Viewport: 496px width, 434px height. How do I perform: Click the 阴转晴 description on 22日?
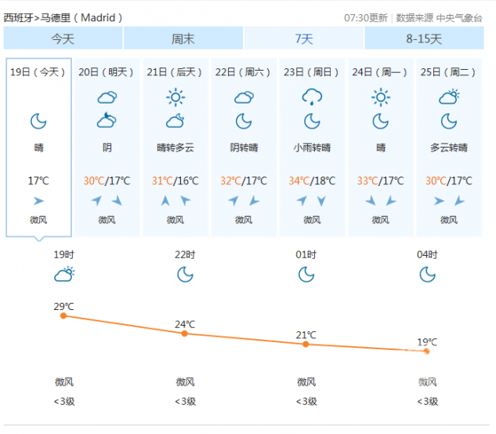[x=244, y=148]
